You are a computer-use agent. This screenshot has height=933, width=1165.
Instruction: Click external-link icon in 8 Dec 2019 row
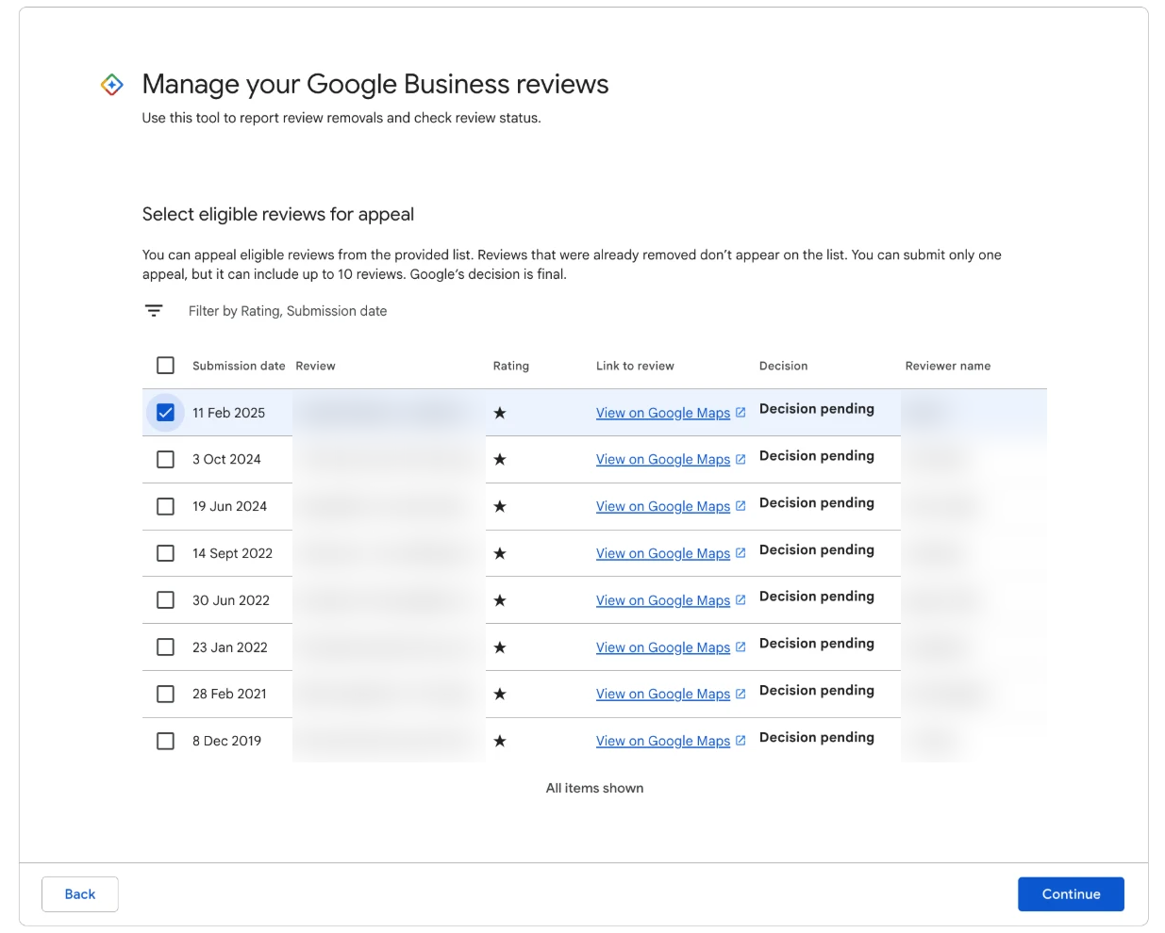pos(741,741)
